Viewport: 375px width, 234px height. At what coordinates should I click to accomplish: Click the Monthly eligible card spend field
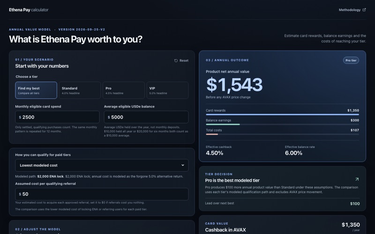[x=57, y=117]
